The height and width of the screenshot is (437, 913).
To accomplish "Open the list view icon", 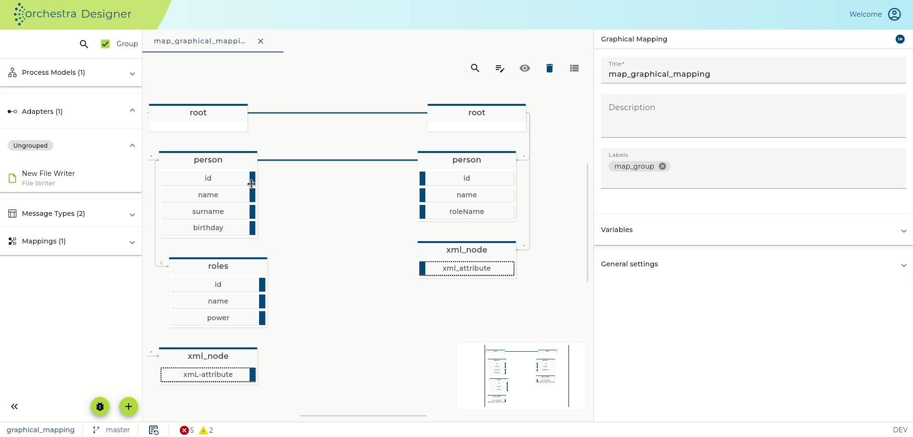I will click(574, 68).
